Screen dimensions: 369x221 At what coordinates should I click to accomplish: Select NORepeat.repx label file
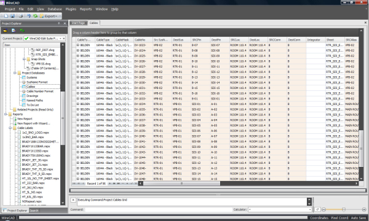click(x=32, y=201)
